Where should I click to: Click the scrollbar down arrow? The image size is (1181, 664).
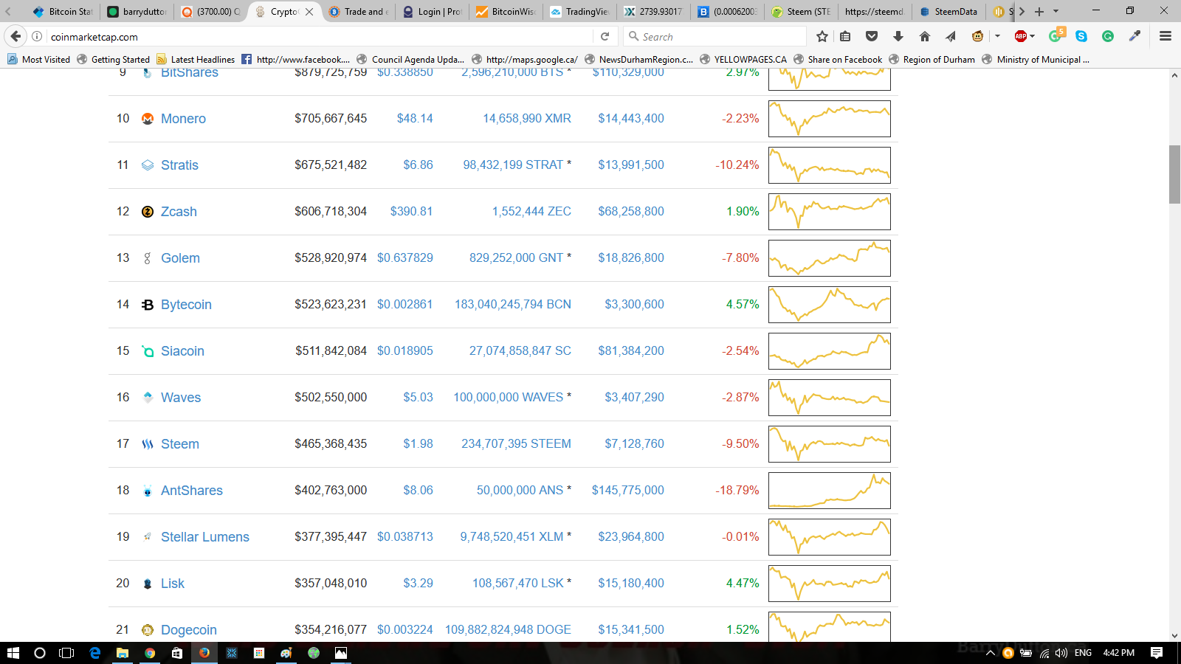1174,635
